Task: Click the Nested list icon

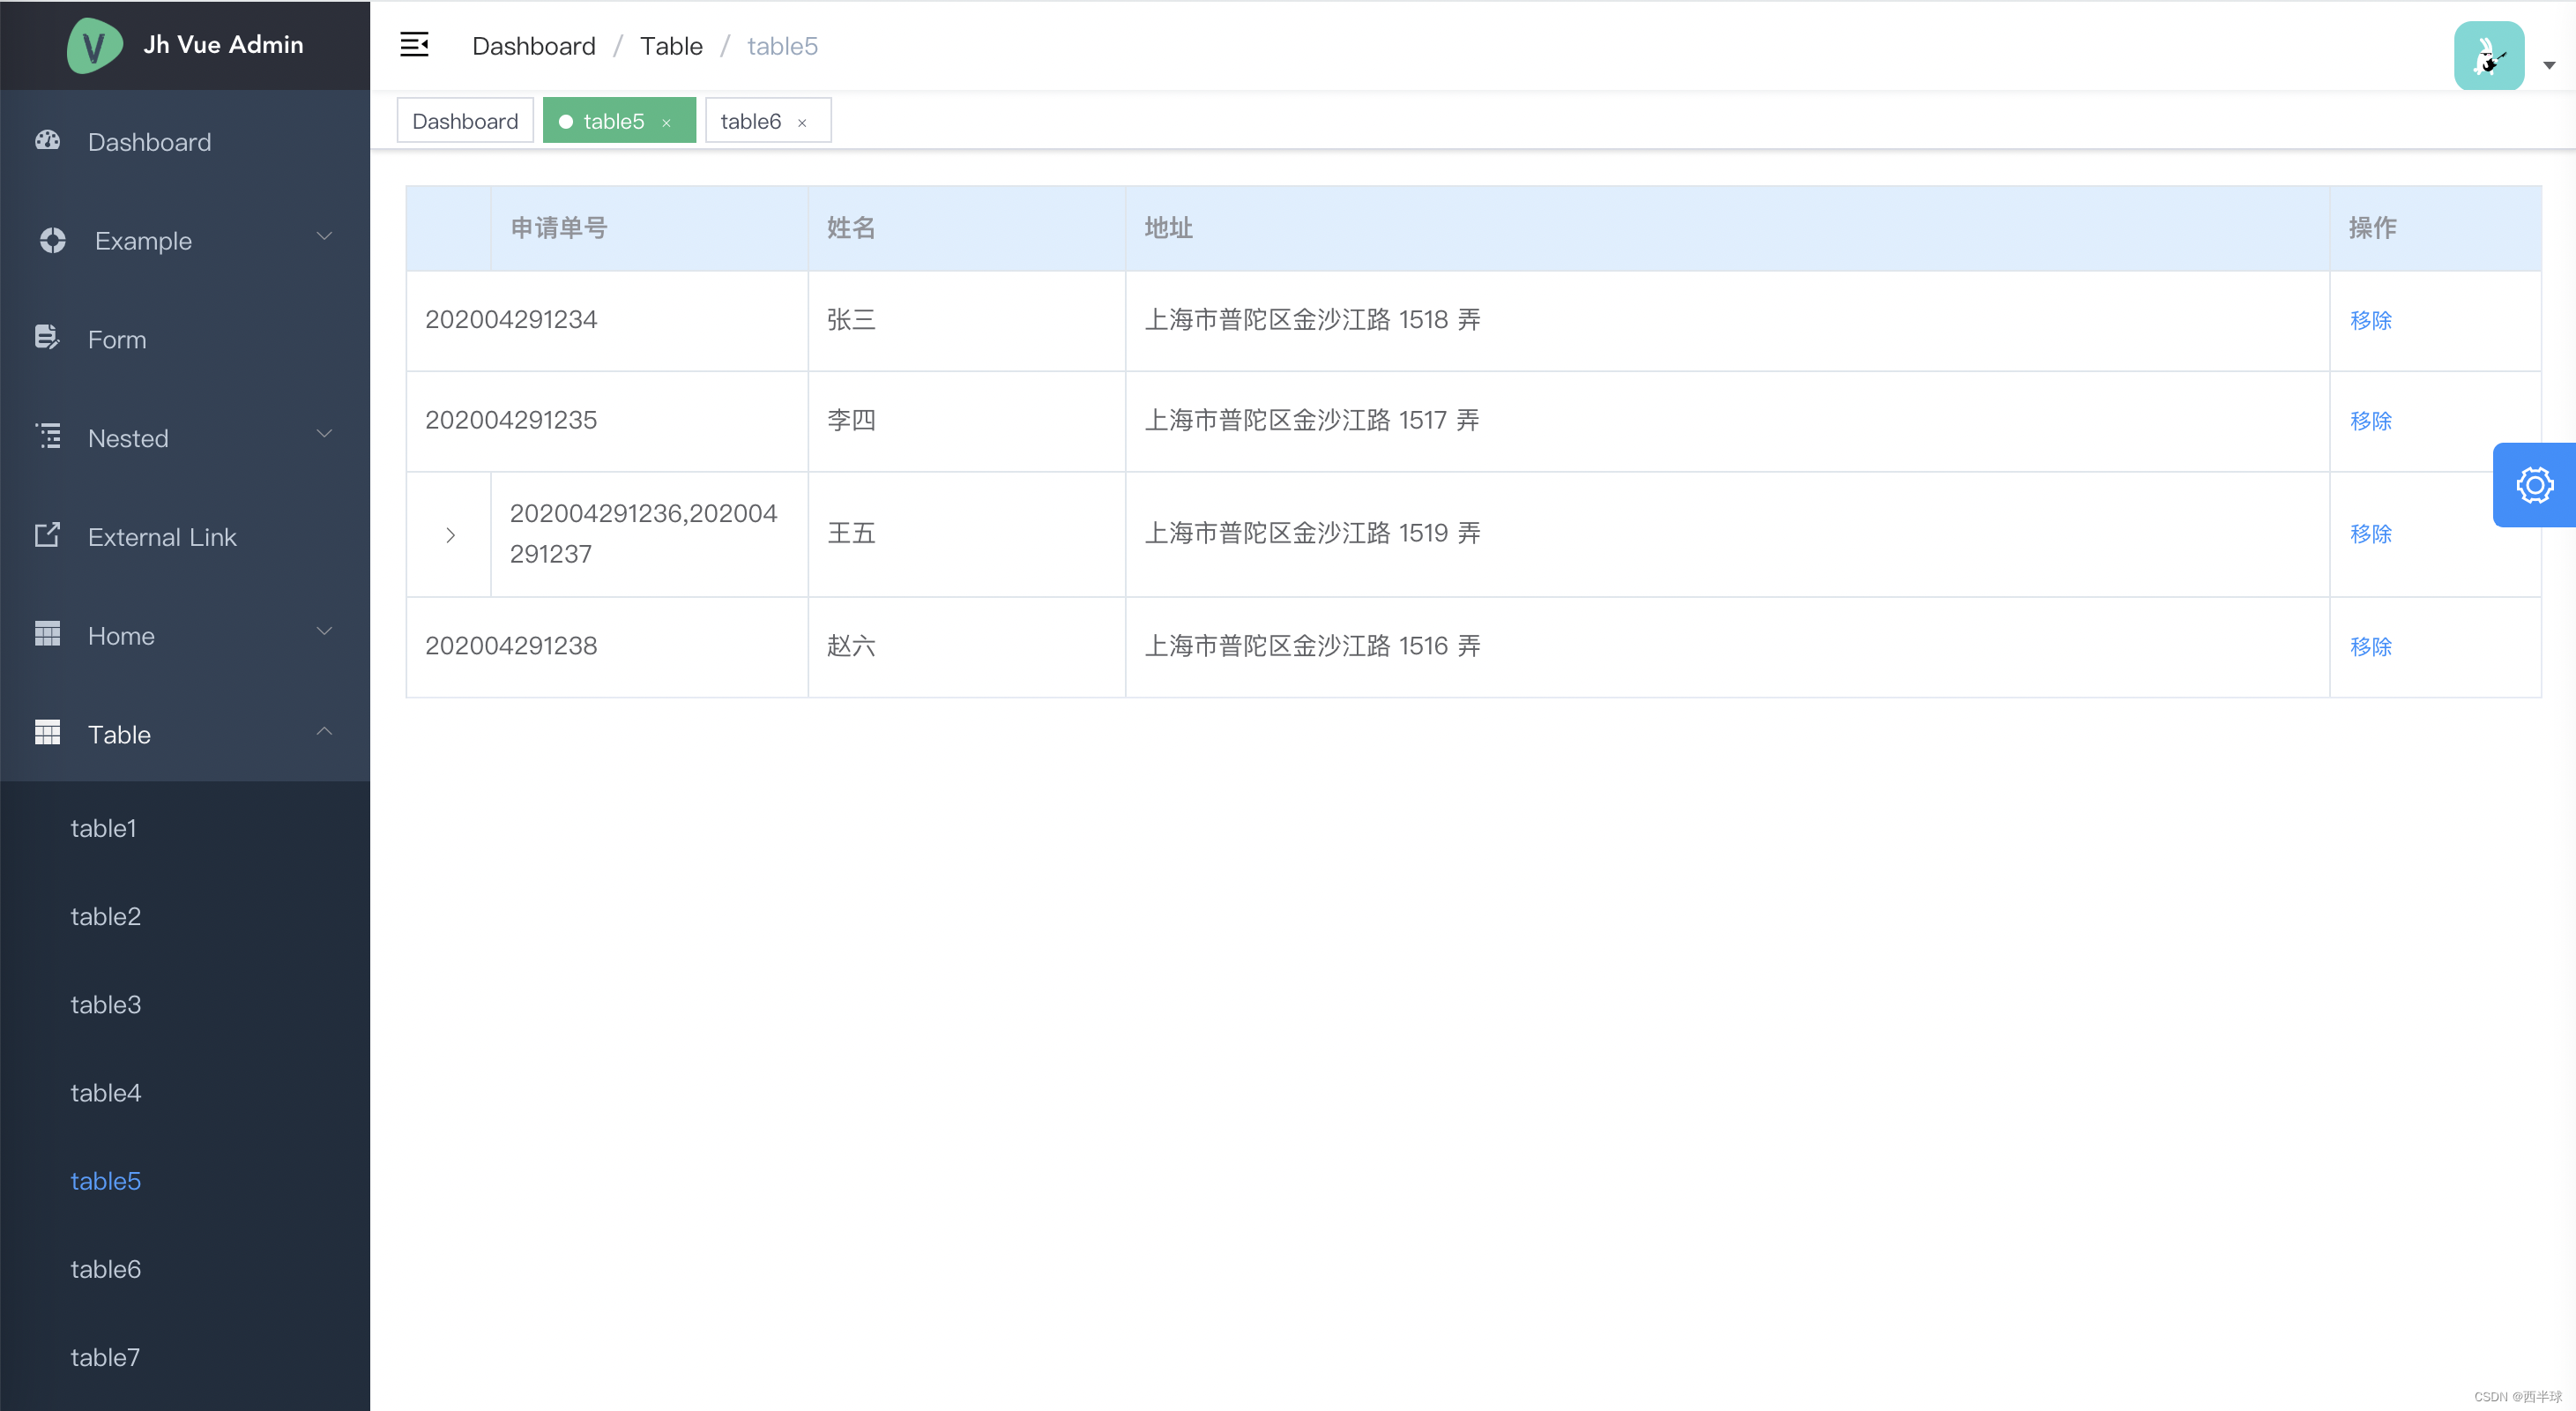Action: [47, 436]
